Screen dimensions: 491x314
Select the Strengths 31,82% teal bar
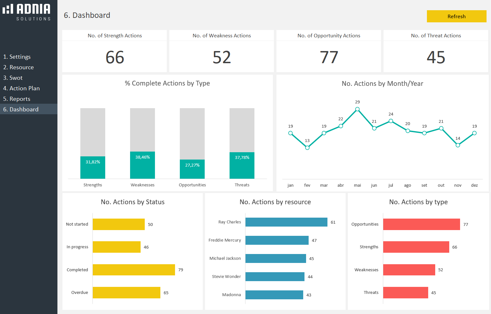tap(93, 168)
